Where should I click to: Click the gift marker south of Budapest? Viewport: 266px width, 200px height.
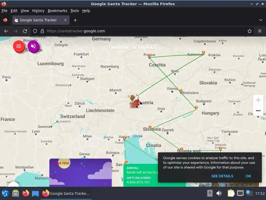click(196, 108)
